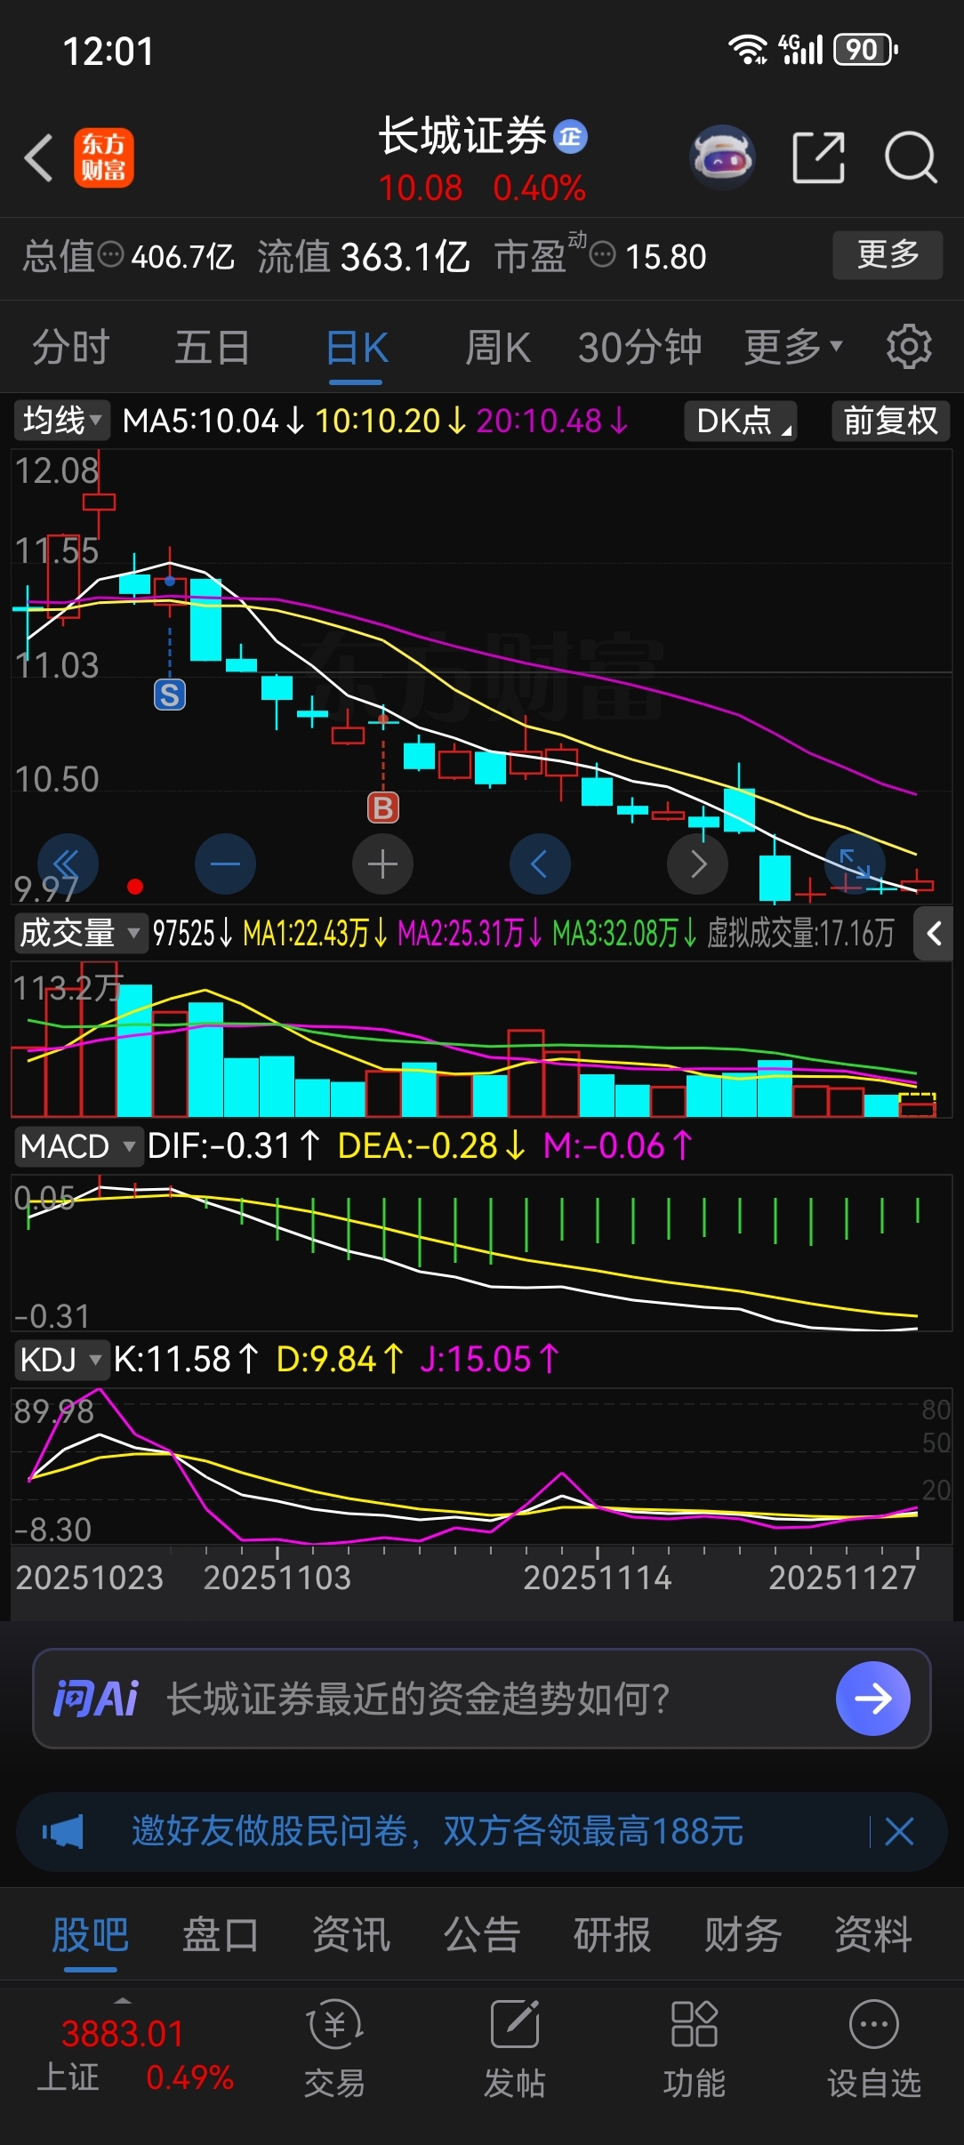Screen dimensions: 964x2145
Task: Zoom in chart with plus button
Action: pos(382,864)
